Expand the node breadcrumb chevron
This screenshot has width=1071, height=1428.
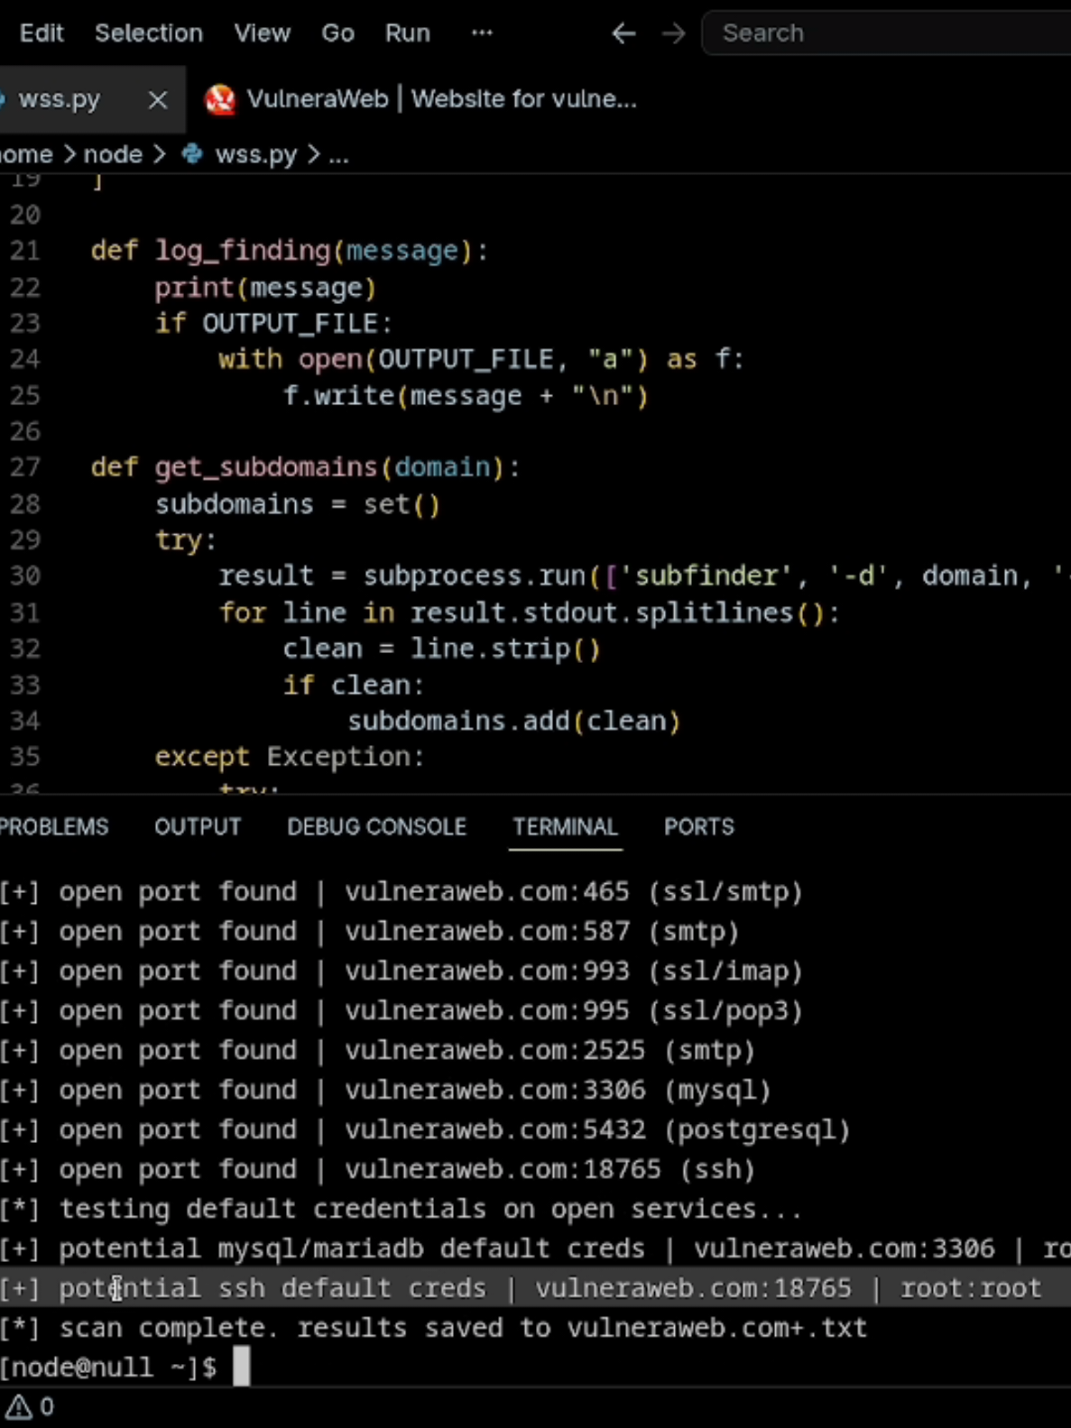(160, 154)
